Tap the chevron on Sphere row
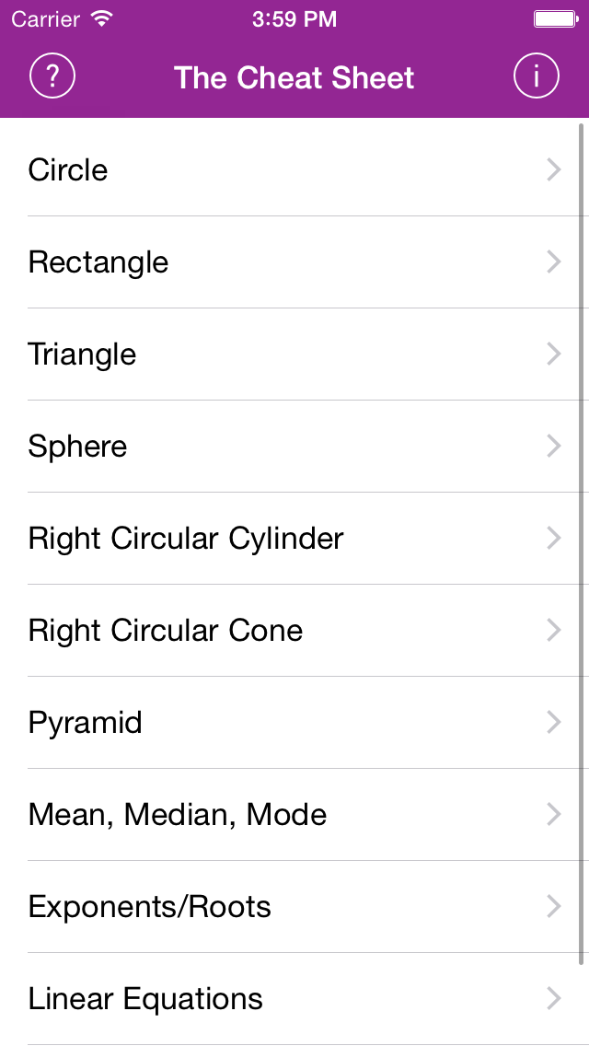This screenshot has width=589, height=1046. 554,447
